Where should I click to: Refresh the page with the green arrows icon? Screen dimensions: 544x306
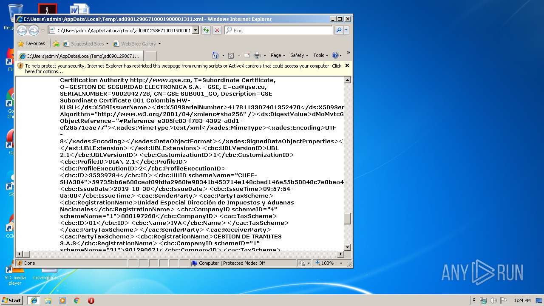pos(206,30)
